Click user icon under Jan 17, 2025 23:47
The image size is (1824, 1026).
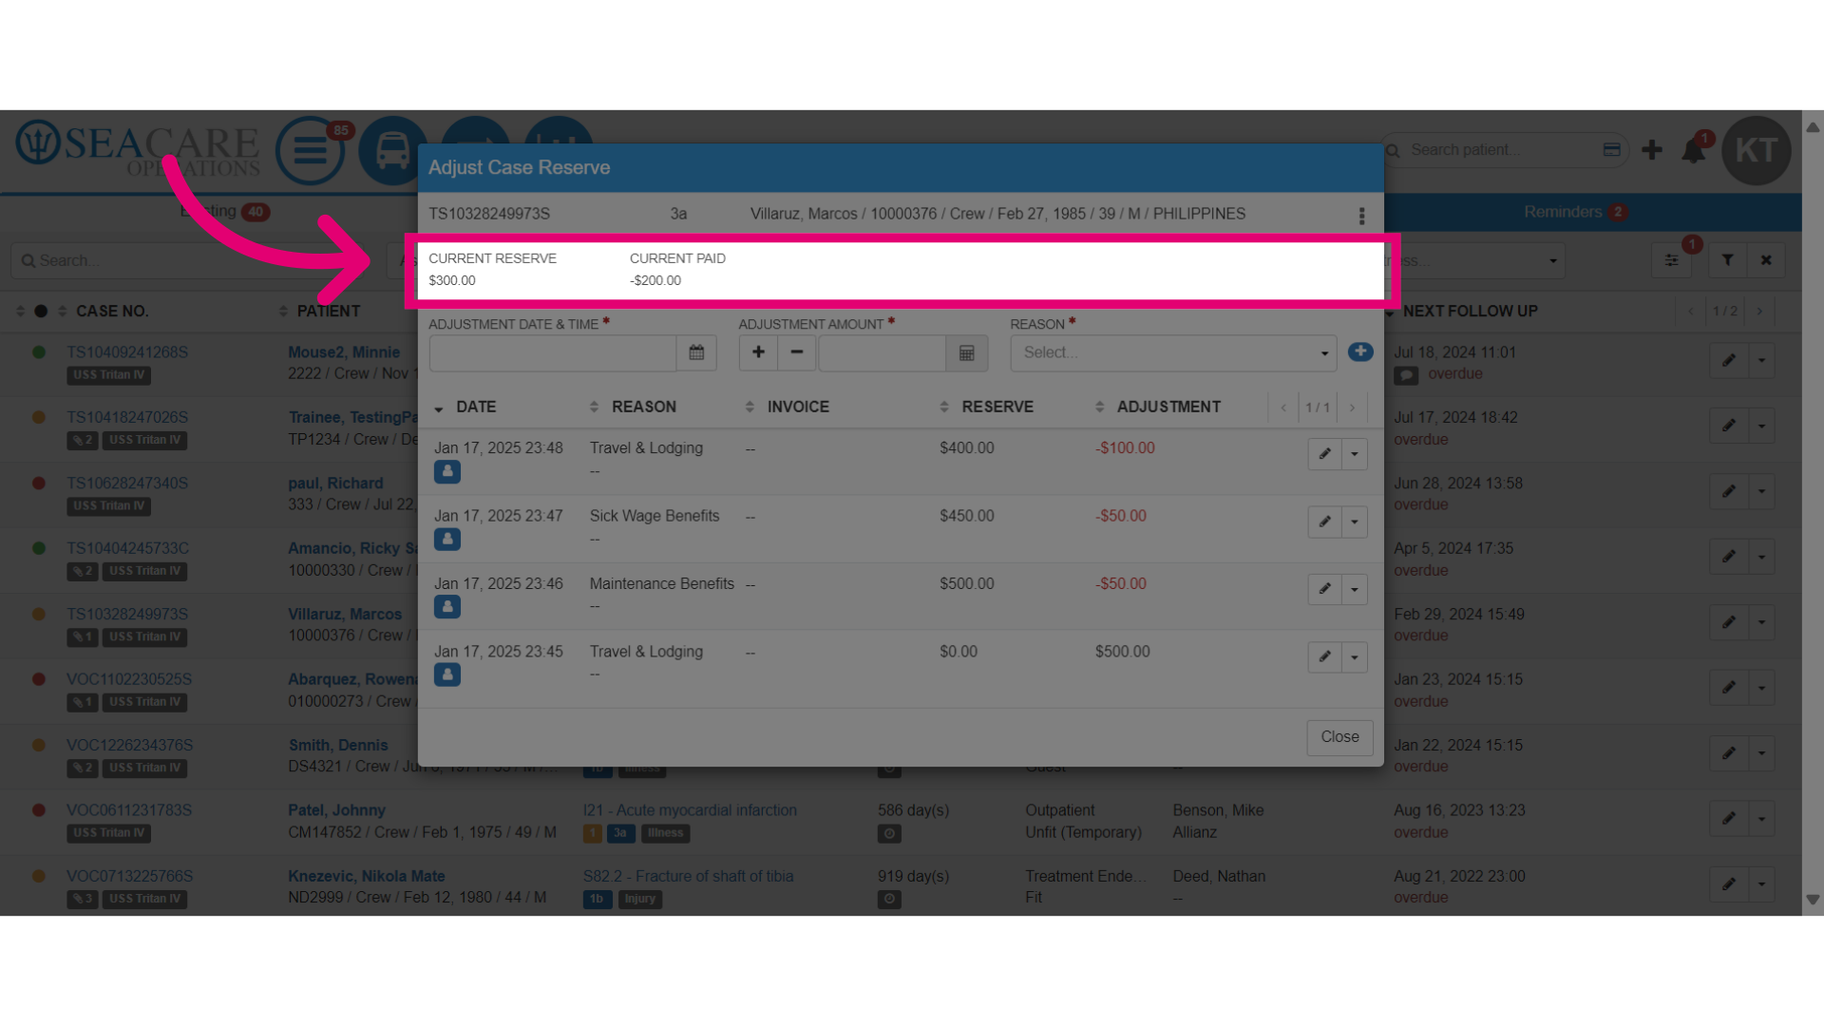(447, 539)
